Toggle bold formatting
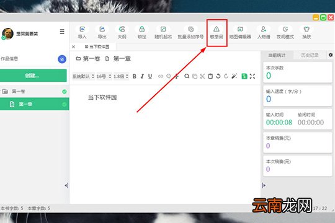 (135, 76)
